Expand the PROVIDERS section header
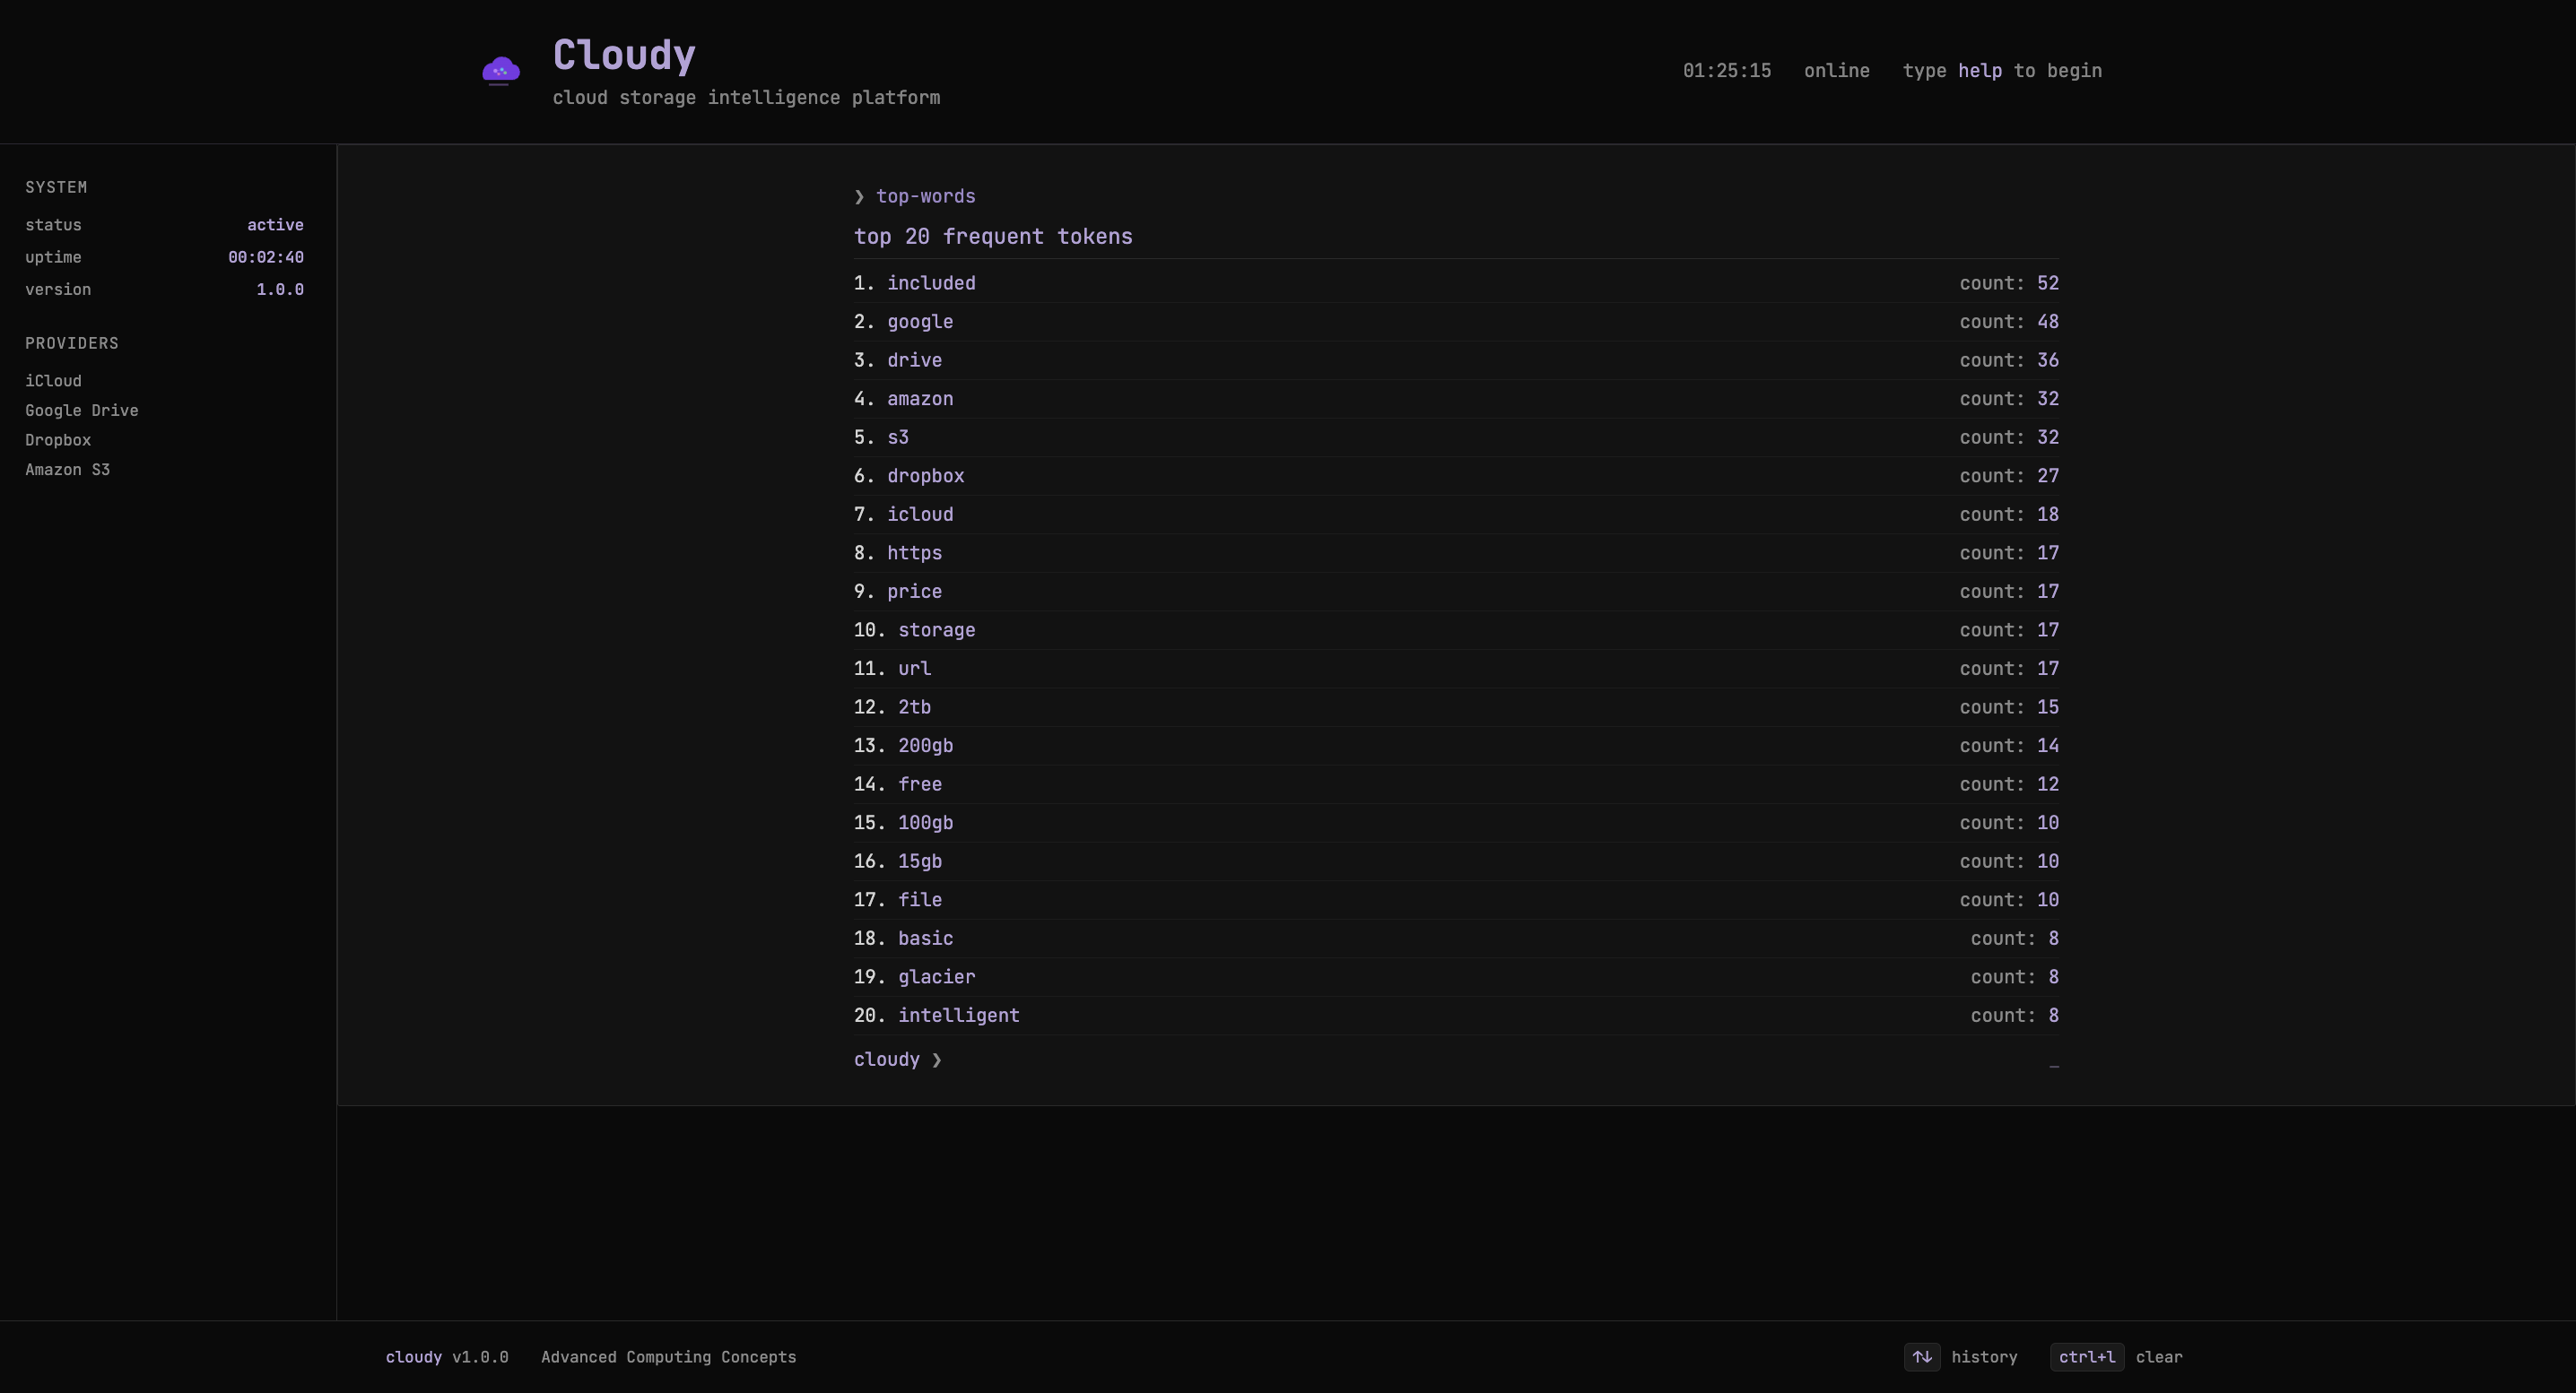Image resolution: width=2576 pixels, height=1393 pixels. coord(71,342)
